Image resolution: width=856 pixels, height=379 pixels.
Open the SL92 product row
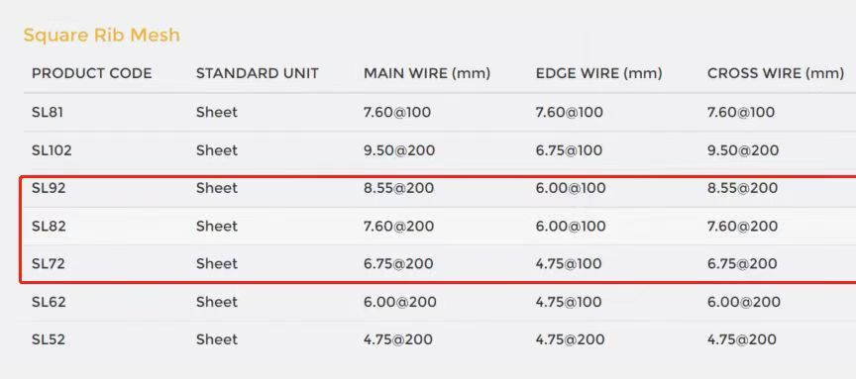tap(438, 188)
